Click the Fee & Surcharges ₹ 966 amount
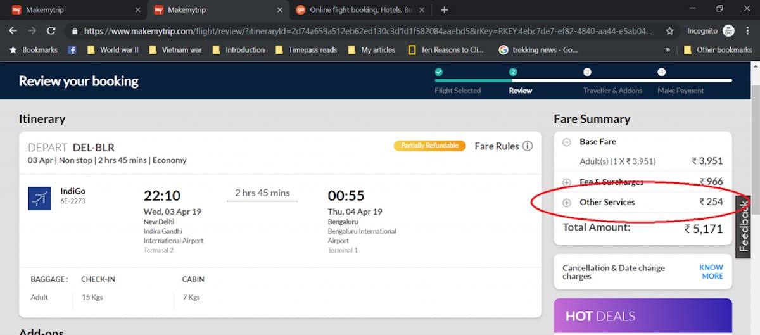Screen dimensions: 760x335 tap(711, 182)
